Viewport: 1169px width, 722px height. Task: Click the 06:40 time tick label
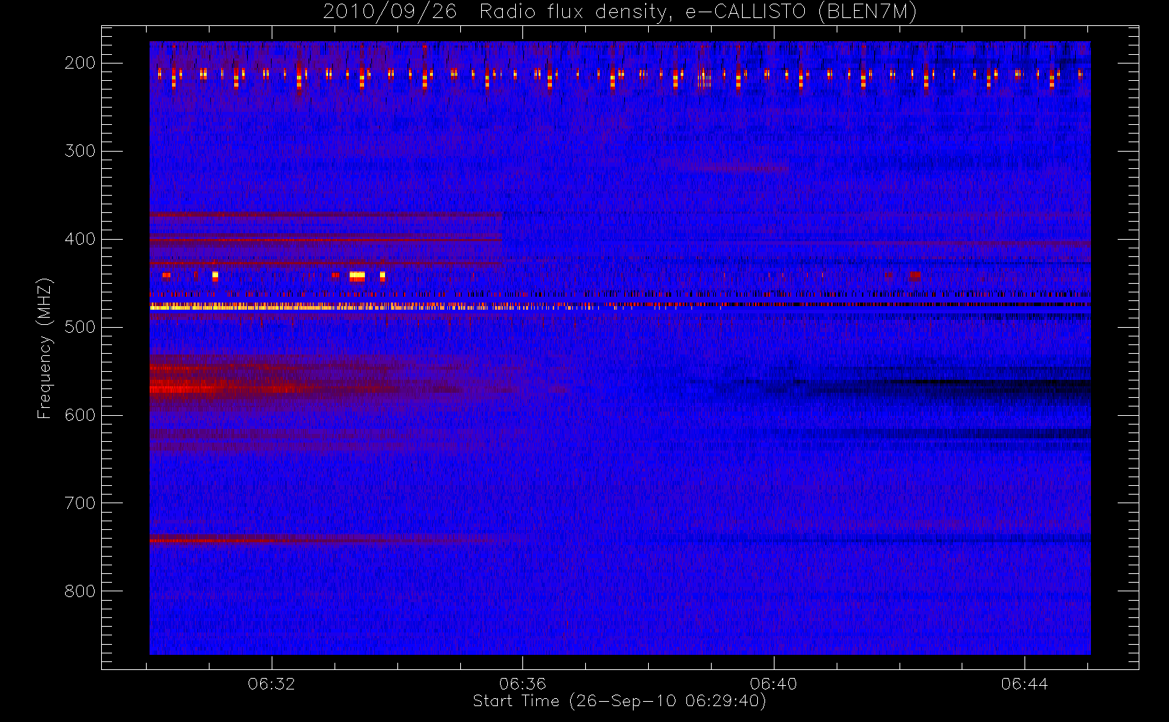773,684
